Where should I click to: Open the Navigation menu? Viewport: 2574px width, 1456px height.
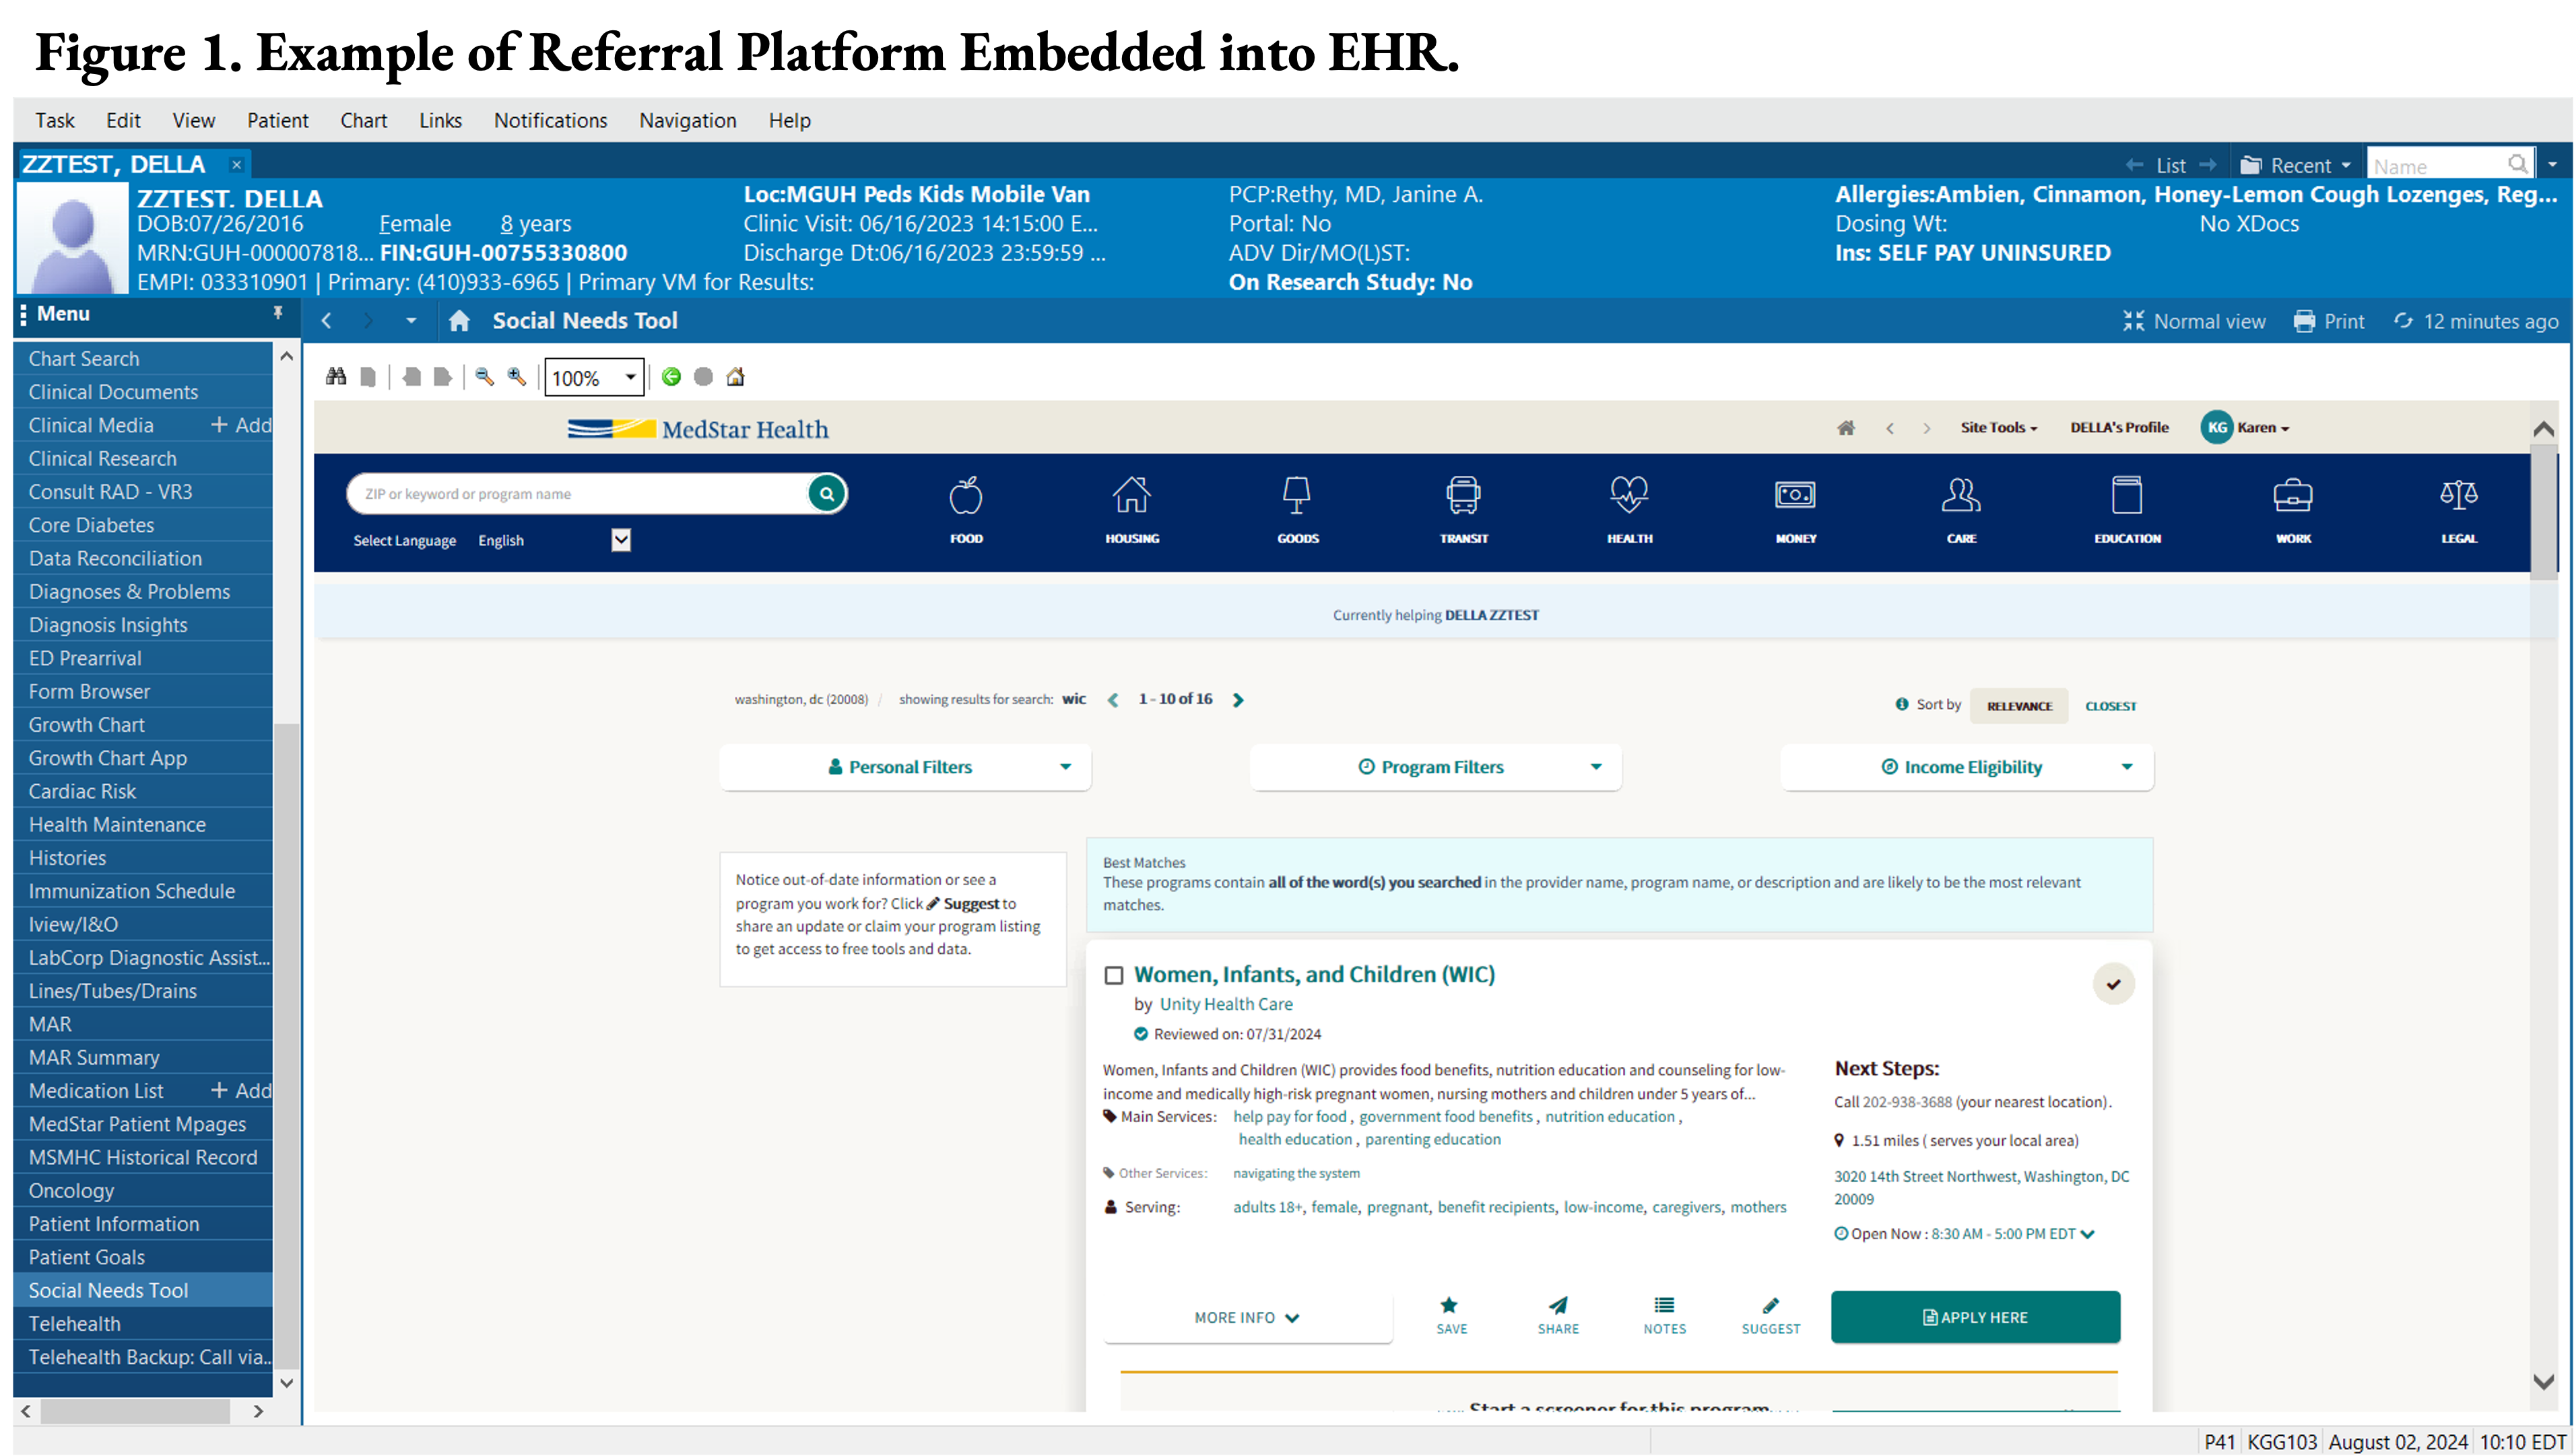tap(687, 120)
